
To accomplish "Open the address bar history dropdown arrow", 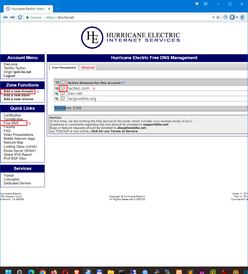I will [213, 17].
